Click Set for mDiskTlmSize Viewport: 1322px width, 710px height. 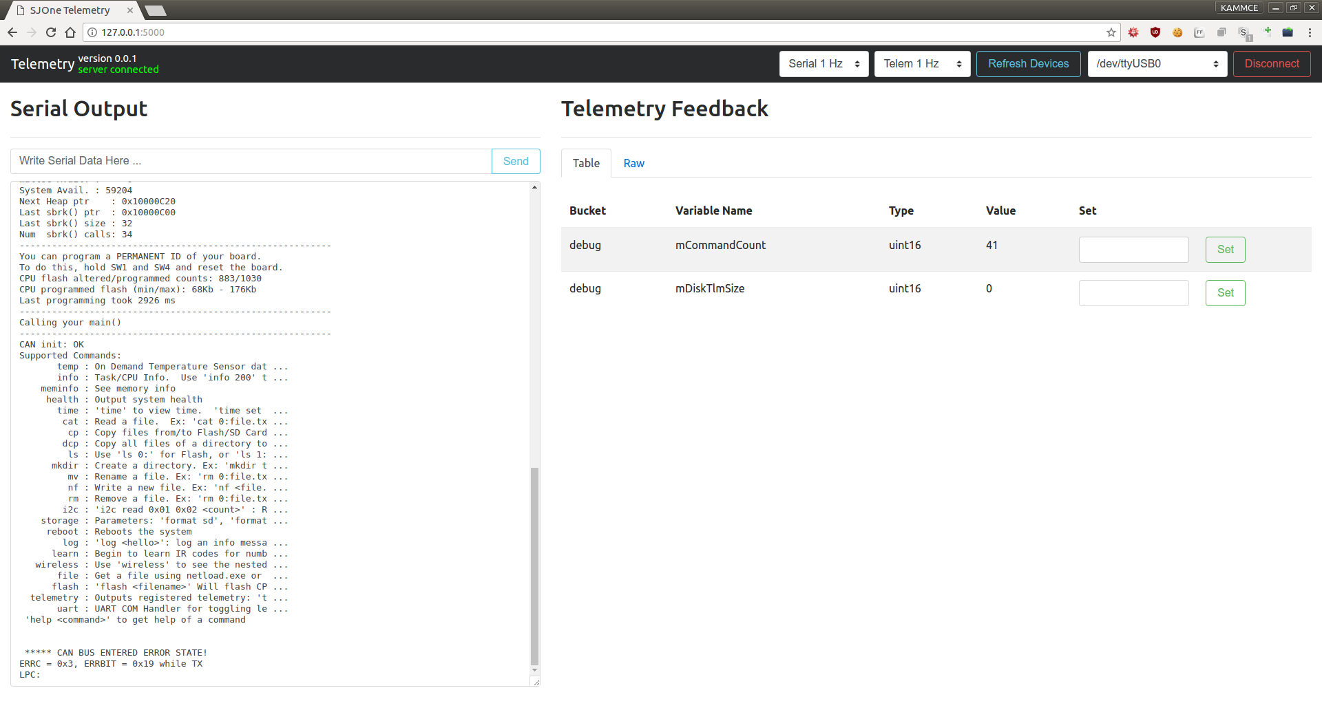[1225, 293]
